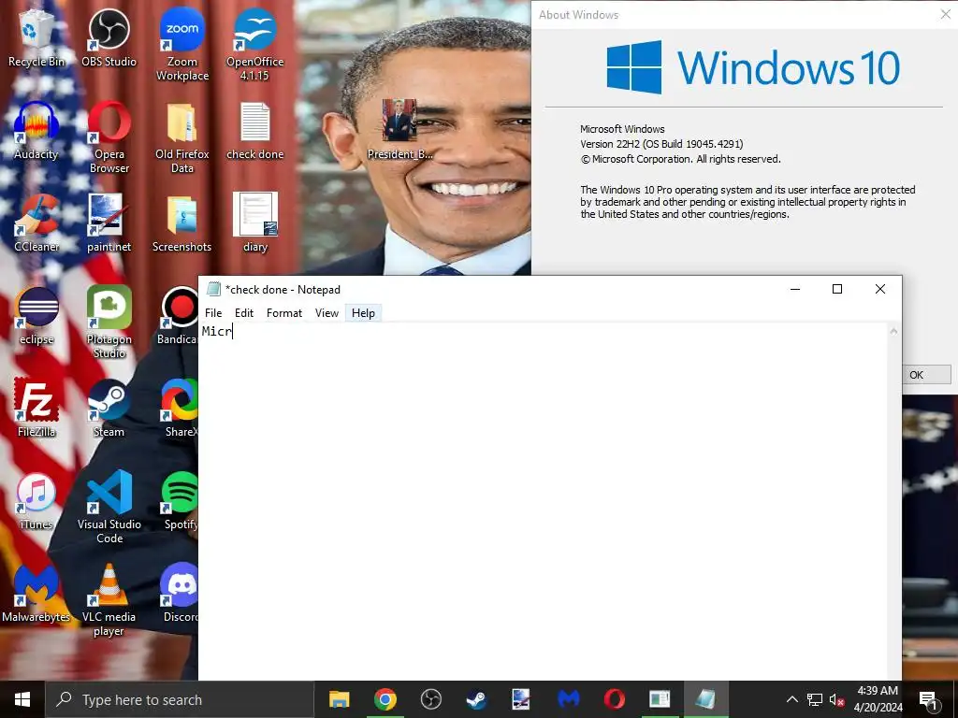This screenshot has width=958, height=718.
Task: Select the Discord desktop shortcut
Action: pos(180,594)
